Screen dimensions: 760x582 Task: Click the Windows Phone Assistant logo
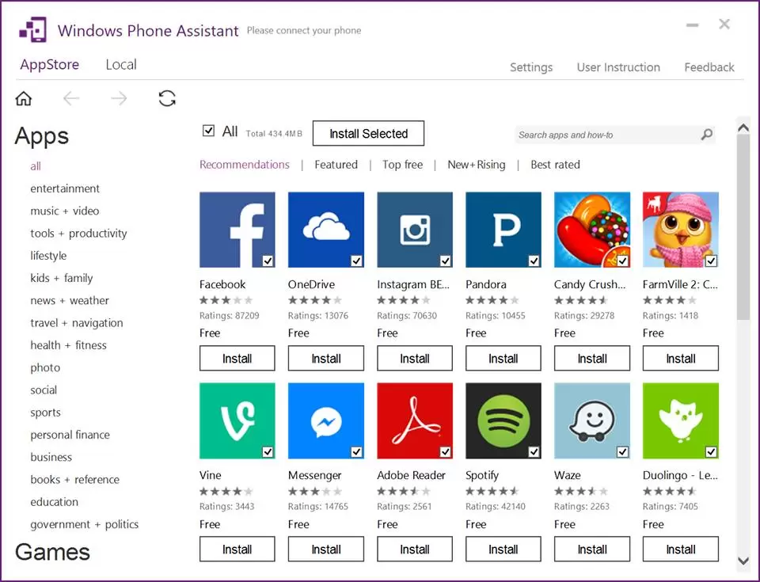[x=33, y=30]
